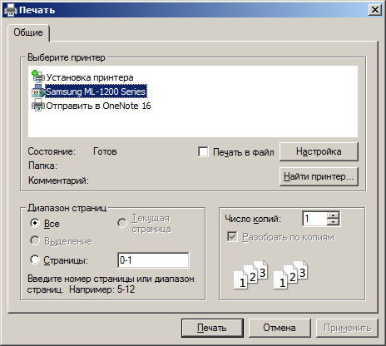Increase number of copies with up arrow

333,215
